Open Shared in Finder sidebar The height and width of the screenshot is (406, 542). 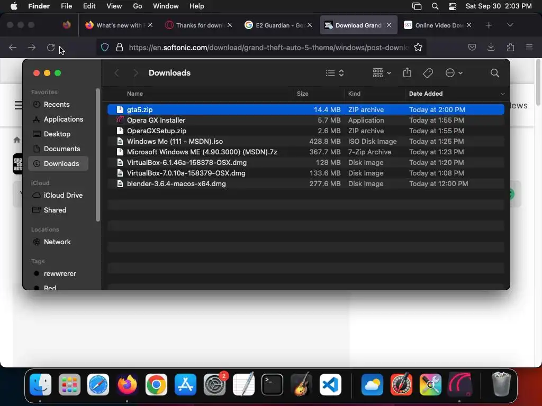tap(58, 210)
